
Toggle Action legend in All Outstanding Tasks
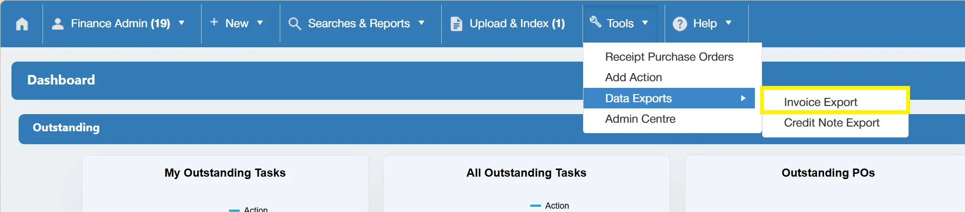click(550, 206)
